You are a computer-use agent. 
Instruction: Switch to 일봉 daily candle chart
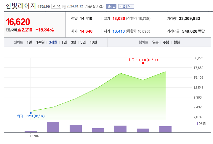[156, 42]
